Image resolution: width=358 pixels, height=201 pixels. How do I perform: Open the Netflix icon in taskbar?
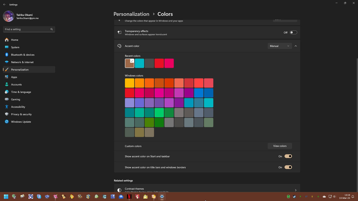coord(129,197)
